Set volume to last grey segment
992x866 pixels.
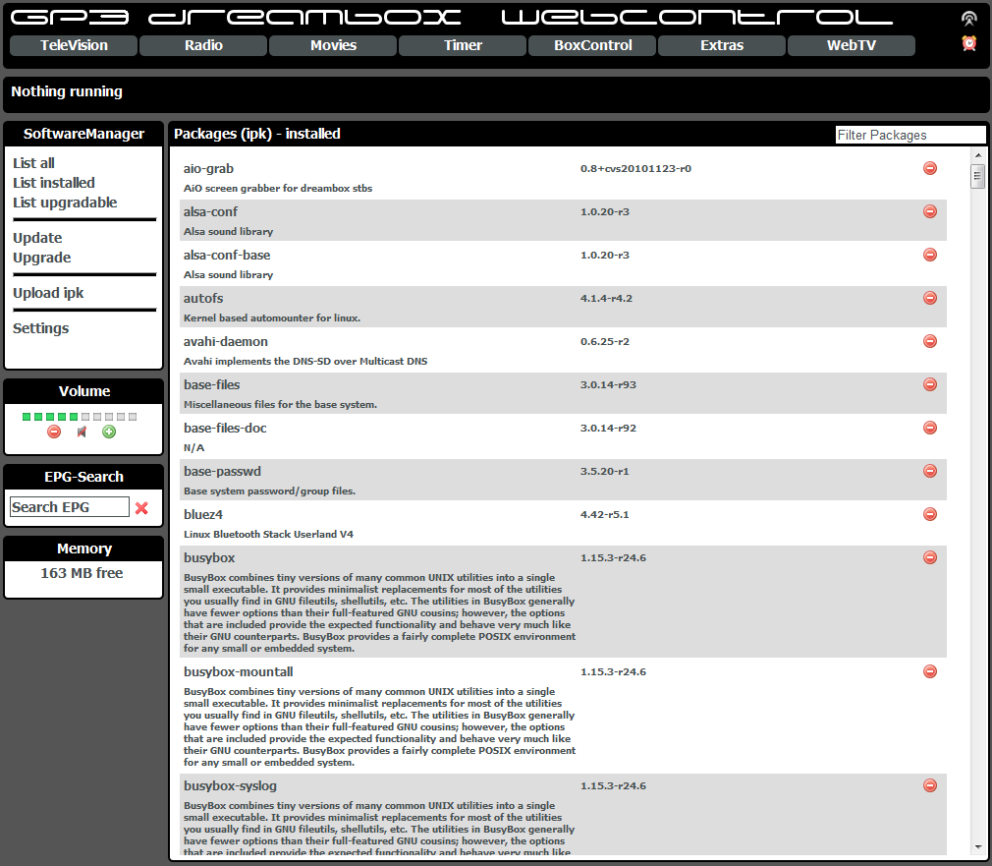[133, 417]
